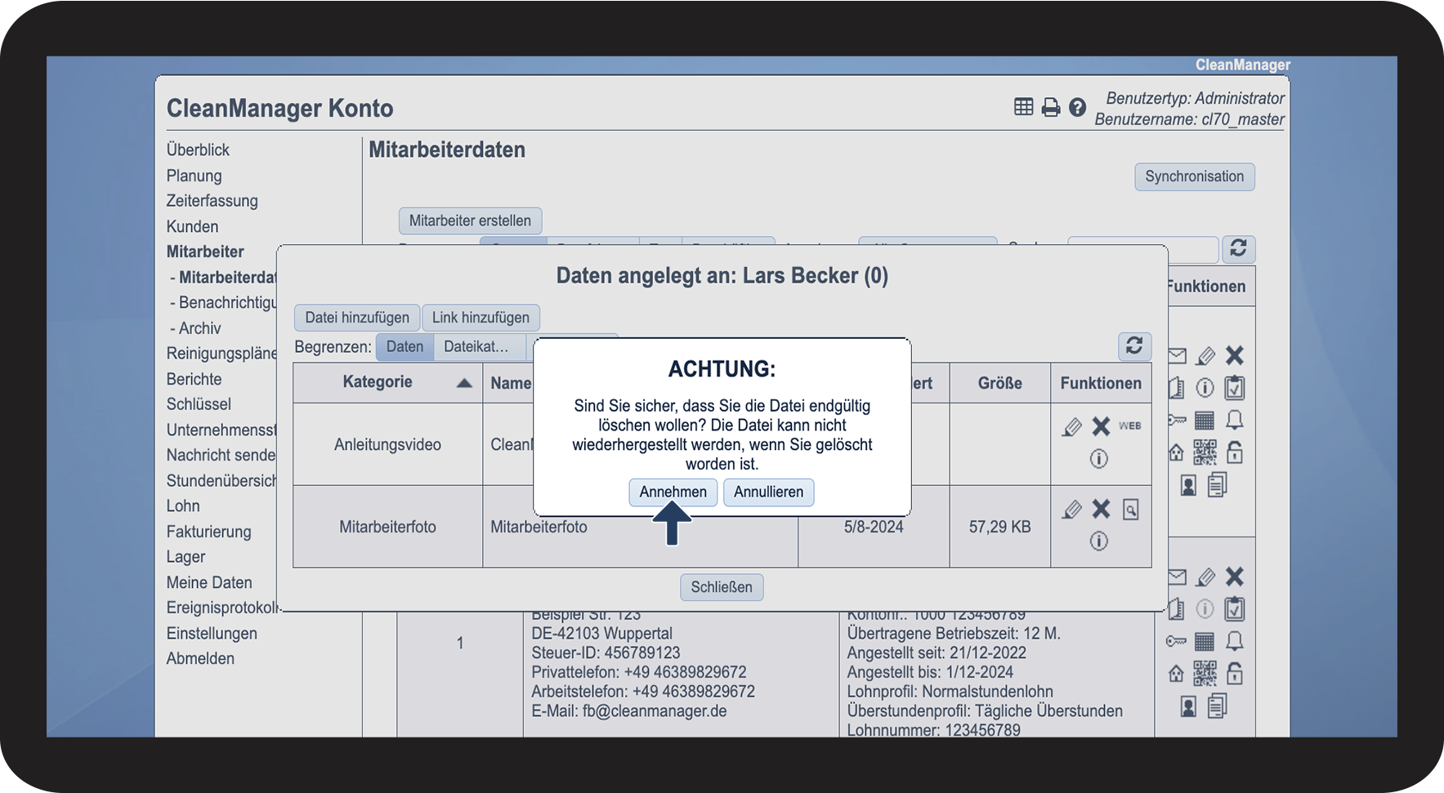Switch to the Dateikat... filter tab
Image resolution: width=1444 pixels, height=793 pixels.
(x=476, y=346)
